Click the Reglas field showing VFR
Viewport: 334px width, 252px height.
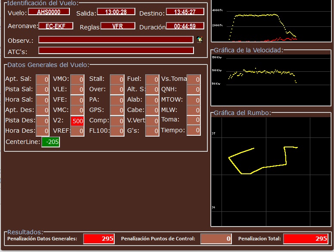[117, 26]
